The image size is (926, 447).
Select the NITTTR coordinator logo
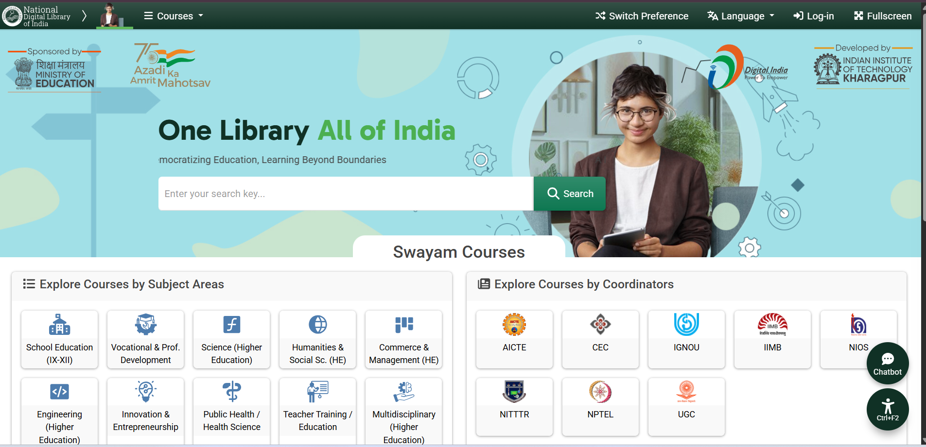514,392
